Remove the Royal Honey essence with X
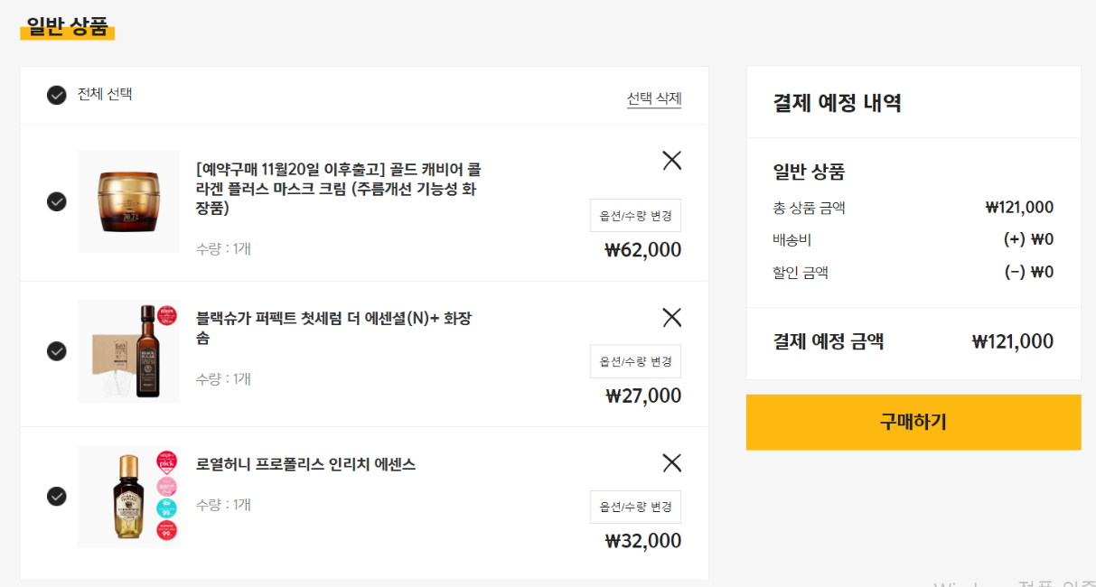The width and height of the screenshot is (1096, 587). (x=671, y=463)
